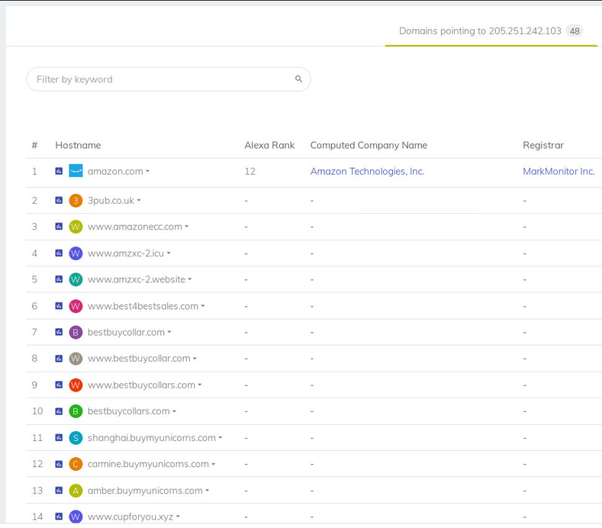
Task: Expand dropdown arrow next to bestbuycollars.com
Action: coord(174,411)
